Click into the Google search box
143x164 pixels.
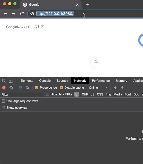coord(117,62)
